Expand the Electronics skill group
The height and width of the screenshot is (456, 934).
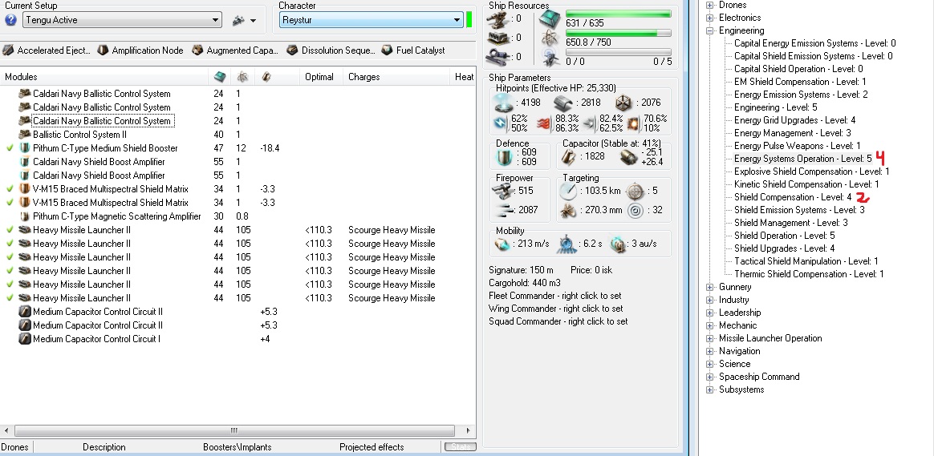tap(709, 18)
